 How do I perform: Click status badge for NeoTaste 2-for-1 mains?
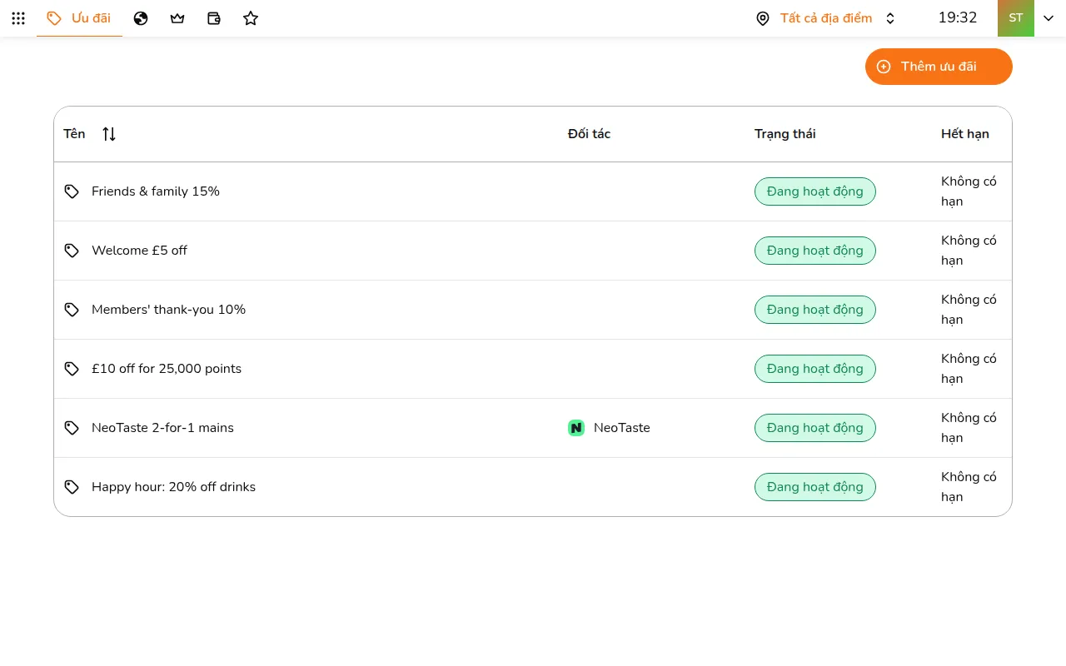(814, 428)
